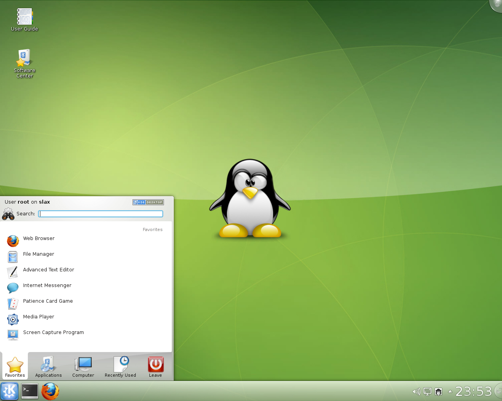
Task: Launch the terminal from the taskbar
Action: click(30, 391)
